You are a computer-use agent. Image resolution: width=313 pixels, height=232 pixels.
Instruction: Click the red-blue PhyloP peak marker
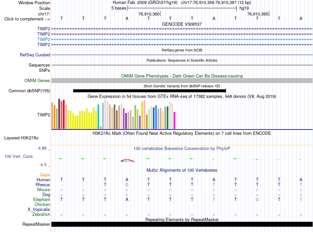click(x=128, y=160)
